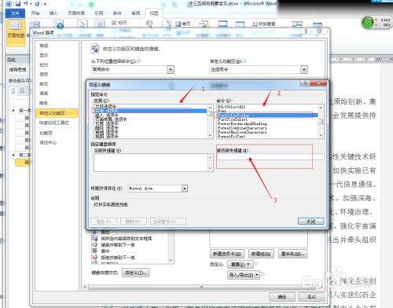Open the 文件 (File) tab
393x308 pixels.
pos(15,13)
